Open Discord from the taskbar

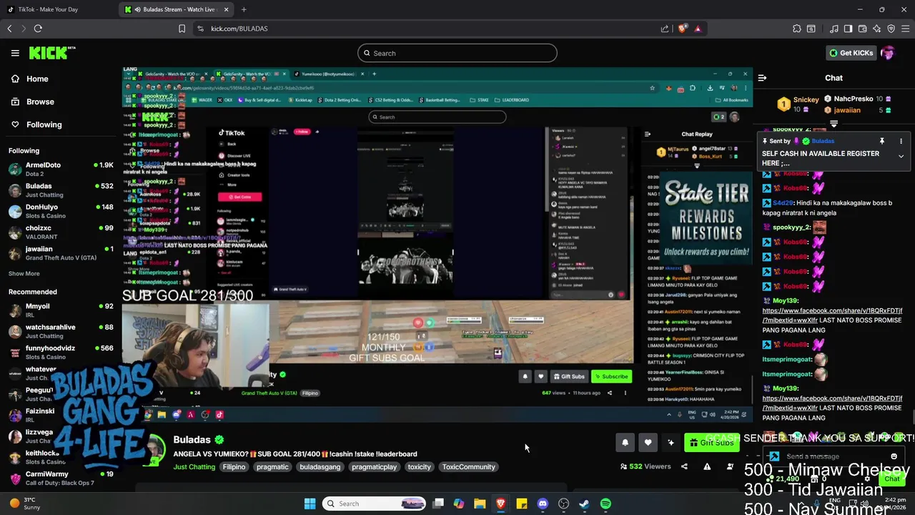click(x=543, y=504)
